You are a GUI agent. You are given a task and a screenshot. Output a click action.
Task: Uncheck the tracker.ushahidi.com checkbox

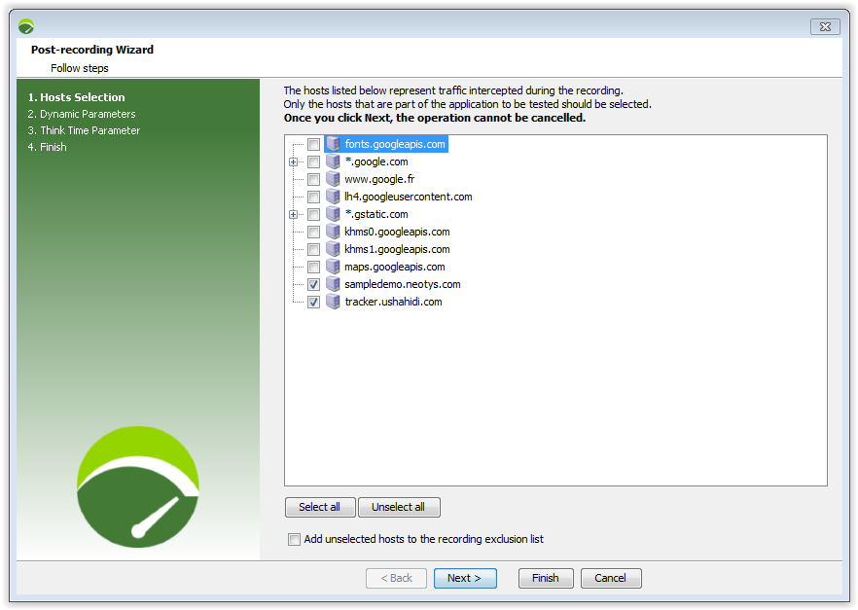(x=313, y=303)
